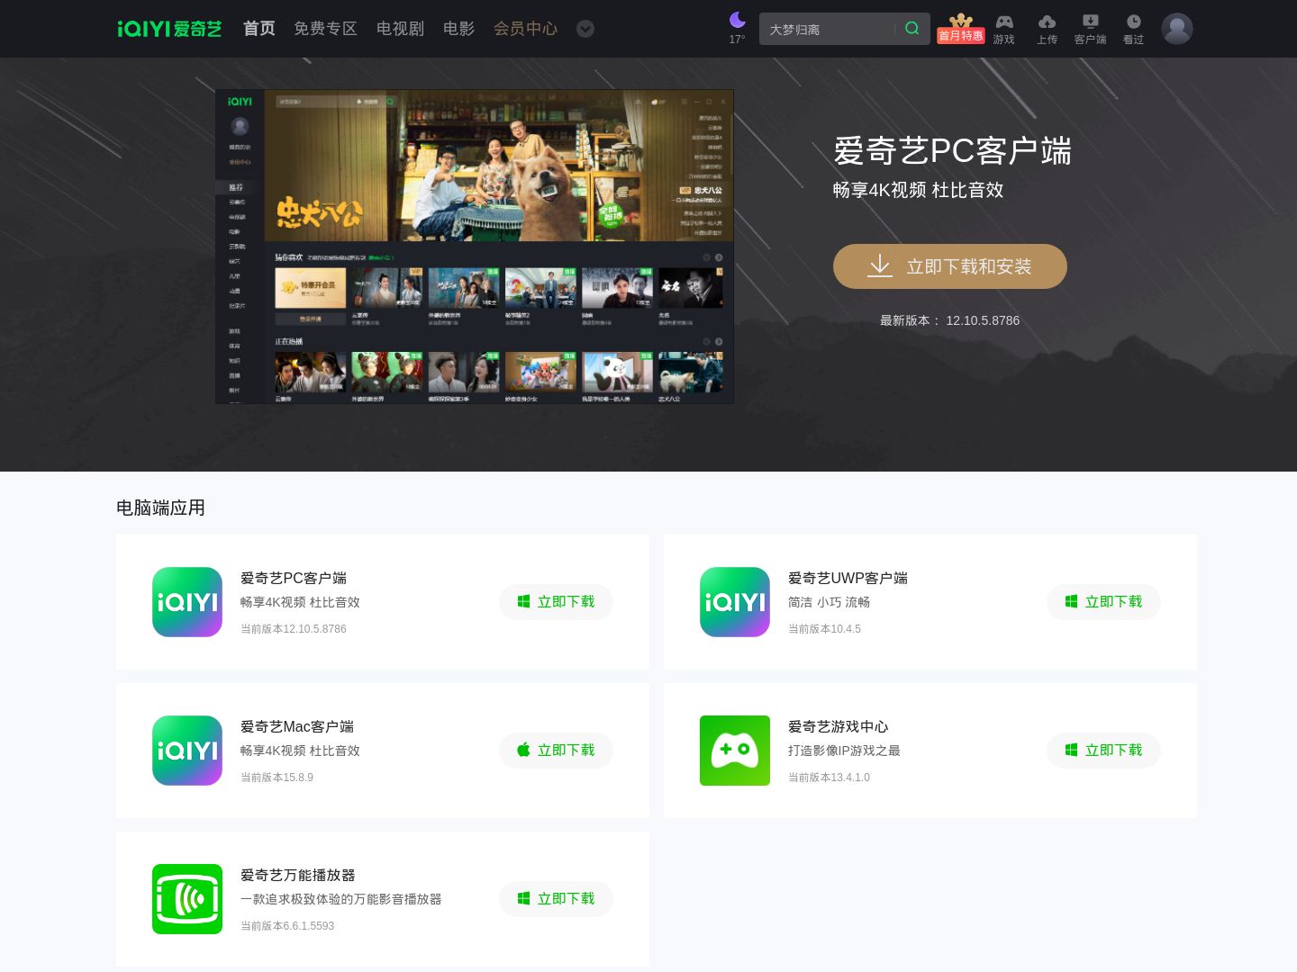This screenshot has height=972, width=1297.
Task: Click the 爱奇艺万能播放器 app icon
Action: tap(187, 899)
